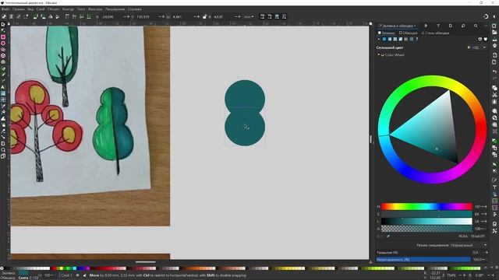Select the Text tool (A icon)
Image resolution: width=499 pixels, height=280 pixels.
[x=3, y=87]
